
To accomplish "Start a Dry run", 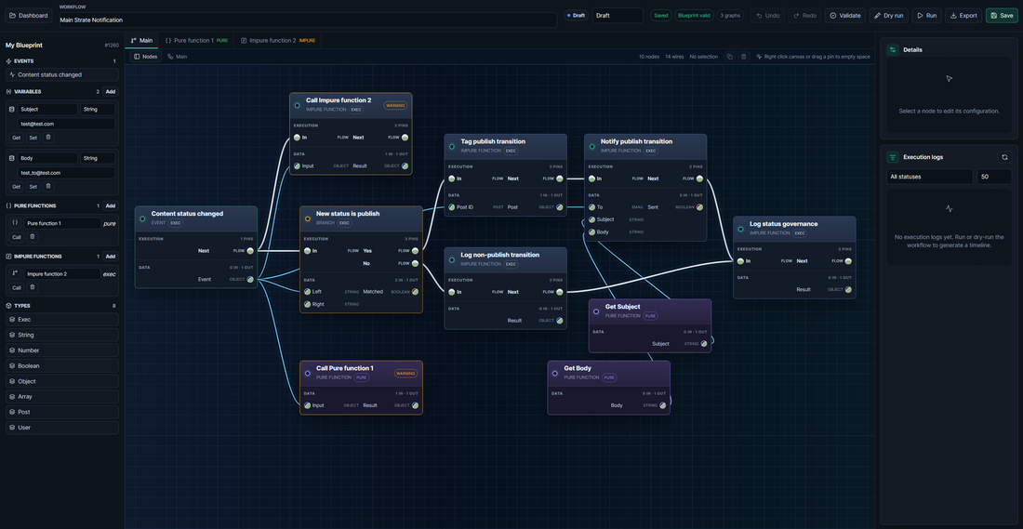I will point(888,15).
